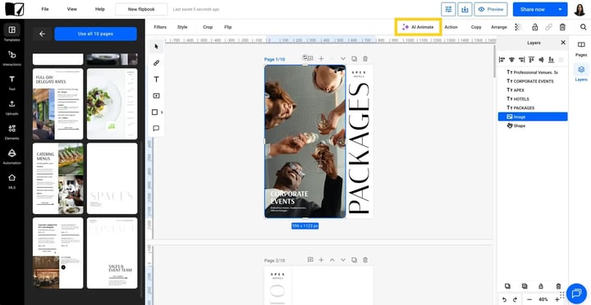591x305 pixels.
Task: Go back with the left arrow button
Action: coord(42,34)
